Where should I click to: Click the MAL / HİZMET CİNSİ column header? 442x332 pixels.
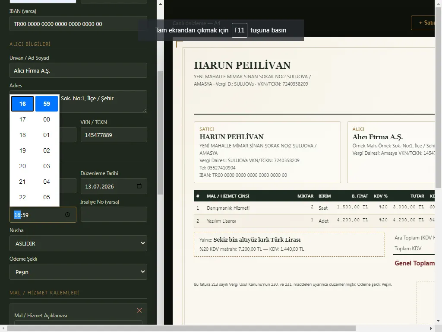(x=228, y=196)
